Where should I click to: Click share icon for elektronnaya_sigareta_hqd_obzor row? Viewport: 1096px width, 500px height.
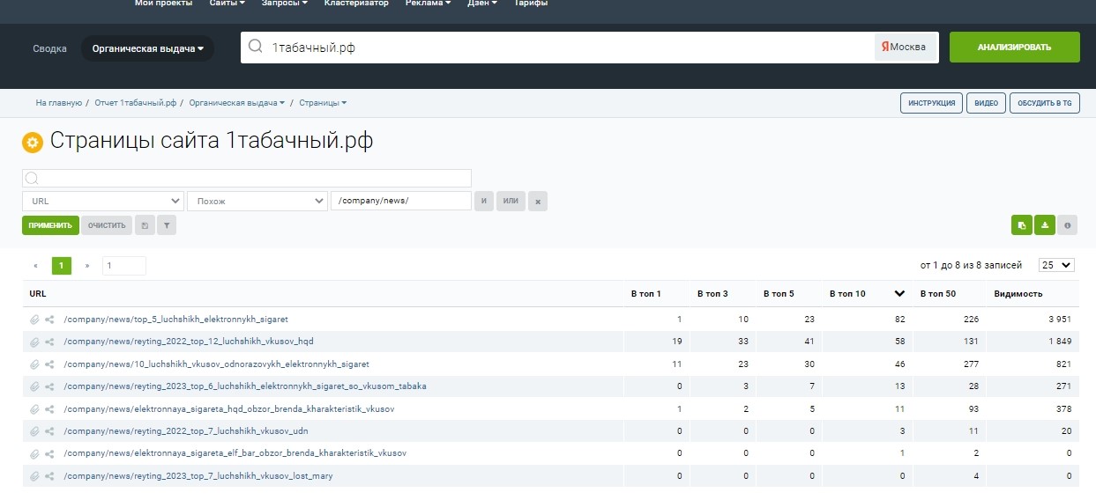[x=50, y=409]
